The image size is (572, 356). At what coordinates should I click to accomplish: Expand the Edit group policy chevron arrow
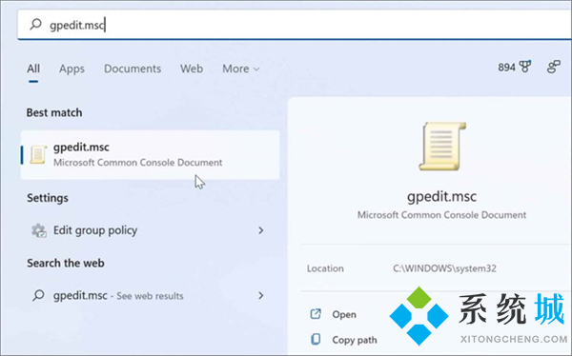(x=261, y=230)
